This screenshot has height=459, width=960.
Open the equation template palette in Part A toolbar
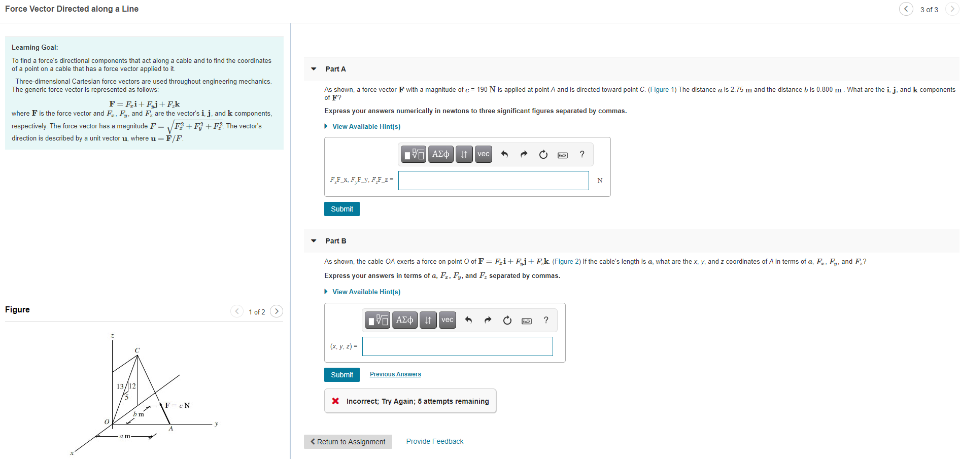point(414,154)
